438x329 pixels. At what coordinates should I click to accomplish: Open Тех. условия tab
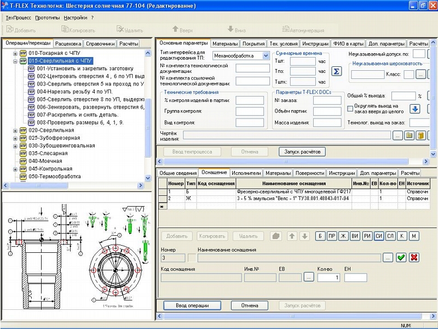(284, 44)
